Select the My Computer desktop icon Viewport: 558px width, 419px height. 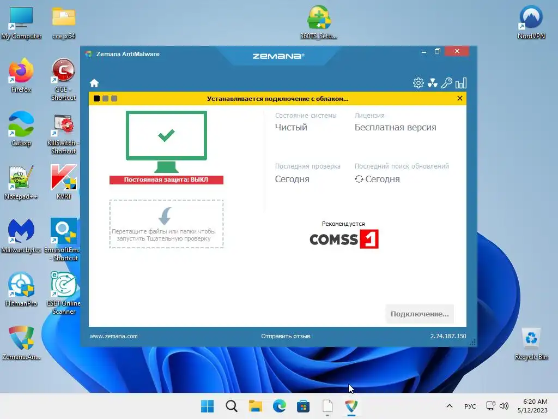tap(21, 22)
